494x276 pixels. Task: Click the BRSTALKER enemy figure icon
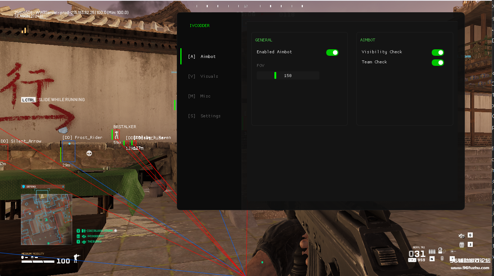point(116,135)
